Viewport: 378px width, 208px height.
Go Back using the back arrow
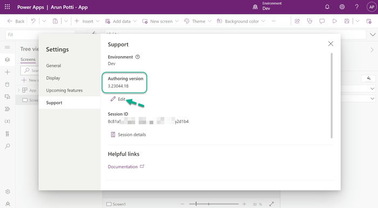[16, 21]
